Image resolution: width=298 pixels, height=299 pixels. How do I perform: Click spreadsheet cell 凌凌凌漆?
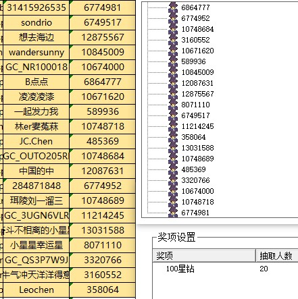click(36, 97)
